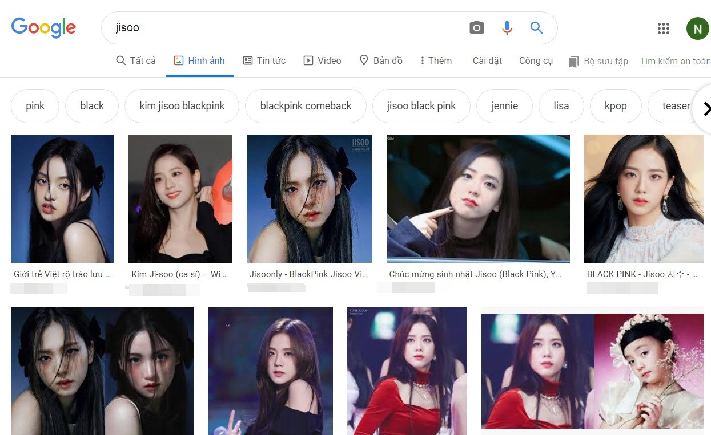This screenshot has width=711, height=435.
Task: Select the Video search icon
Action: pyautogui.click(x=307, y=60)
